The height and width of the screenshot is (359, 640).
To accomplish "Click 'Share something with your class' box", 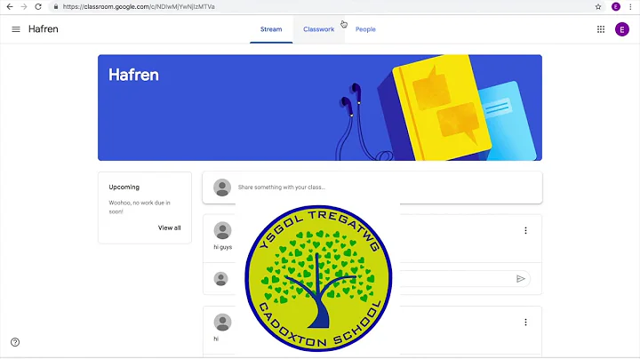I will point(372,187).
